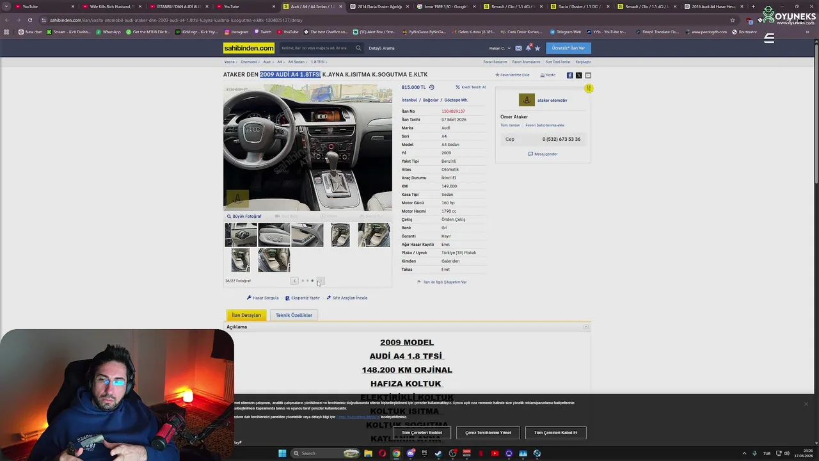Click listing number 1304029137

tap(453, 111)
